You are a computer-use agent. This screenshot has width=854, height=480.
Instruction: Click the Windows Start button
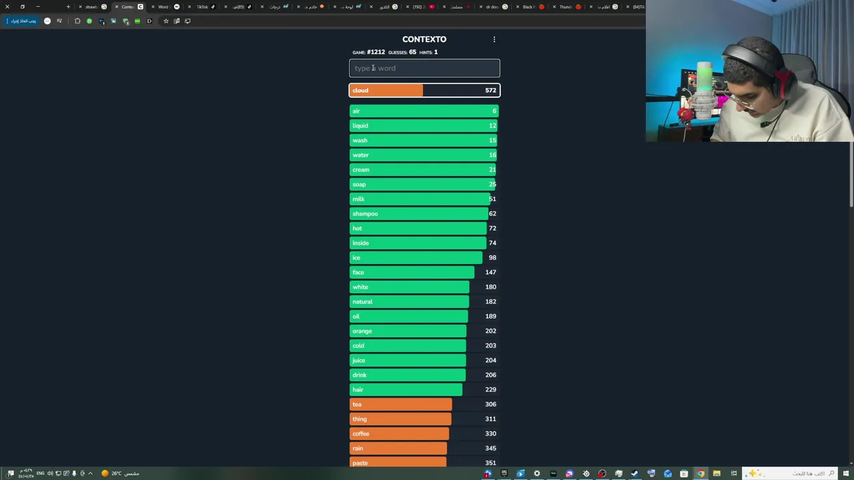(x=846, y=473)
